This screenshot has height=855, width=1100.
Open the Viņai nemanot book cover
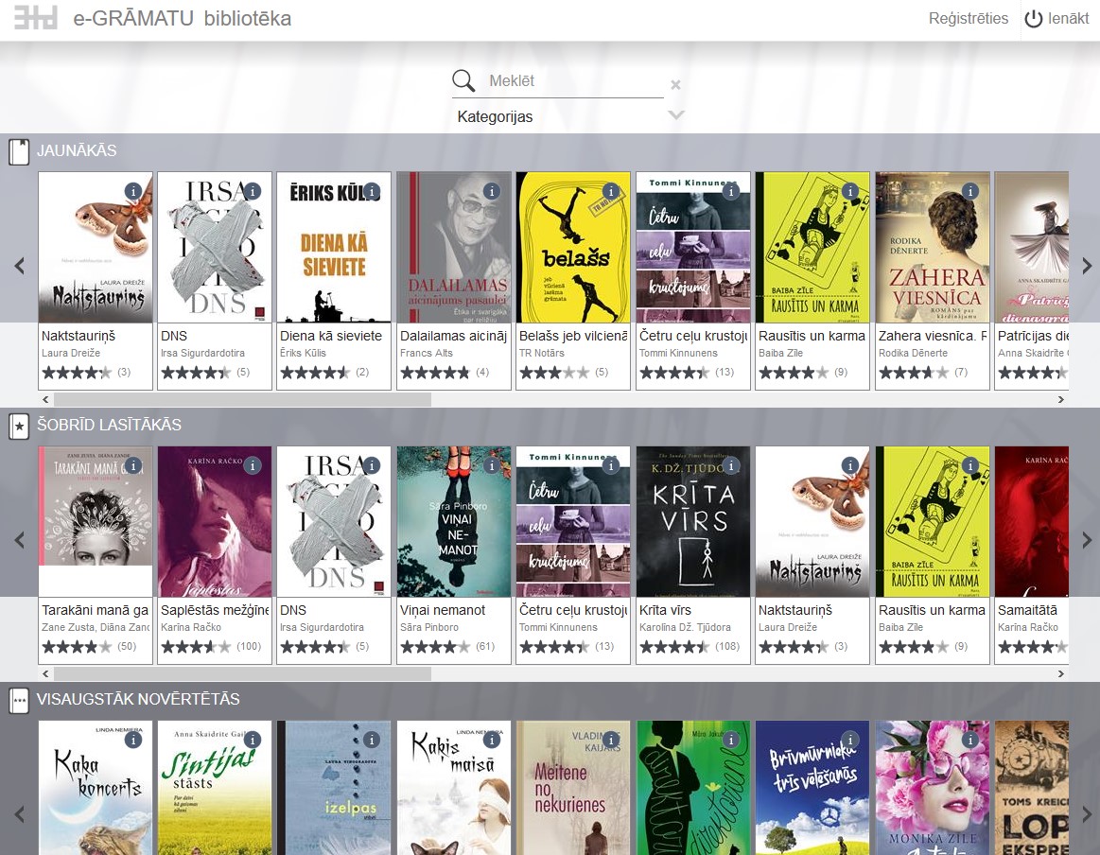[454, 522]
